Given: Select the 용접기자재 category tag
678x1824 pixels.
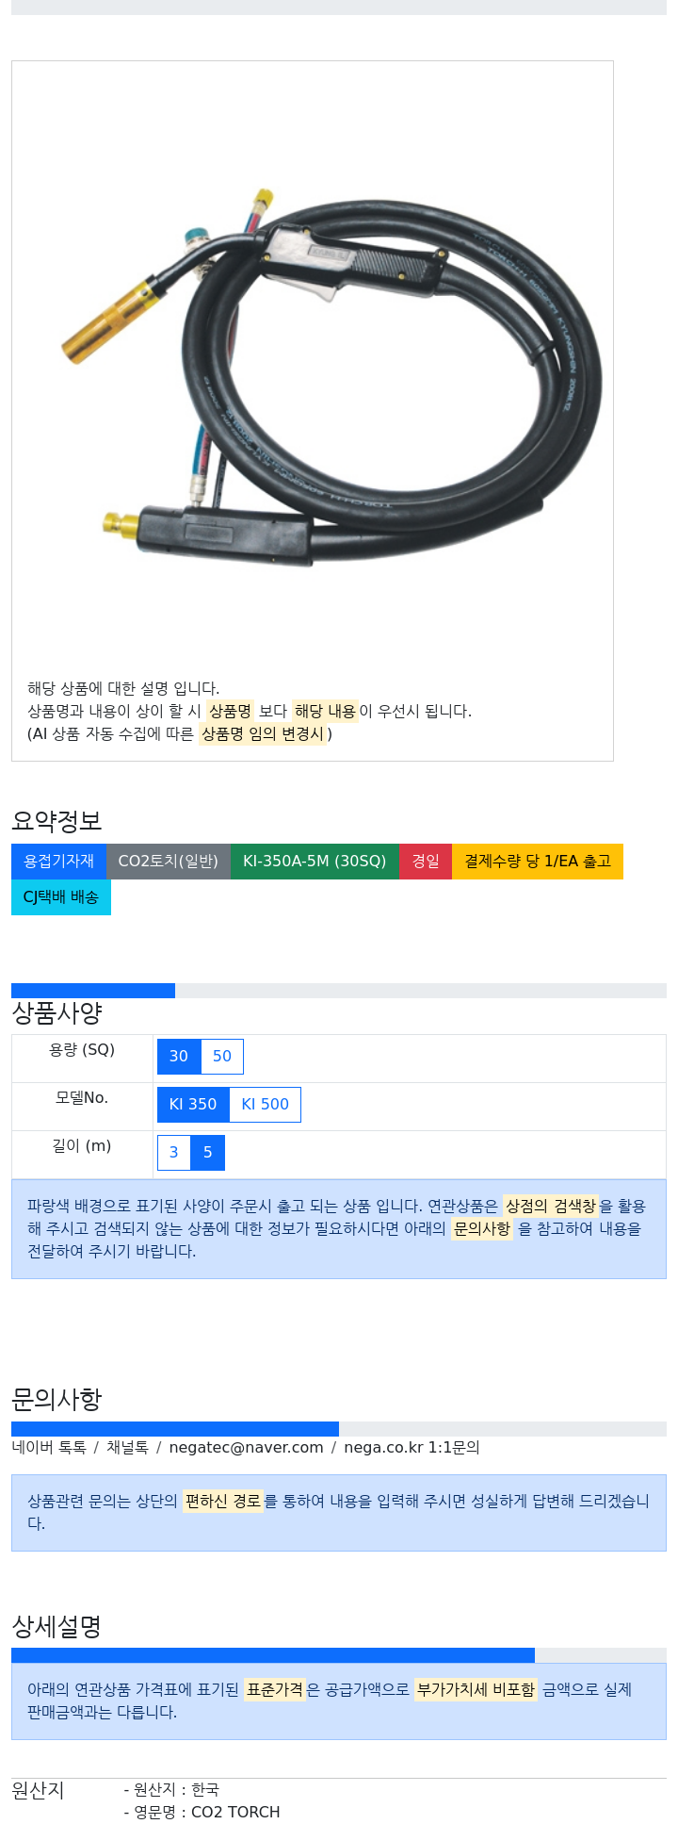Looking at the screenshot, I should click(58, 862).
